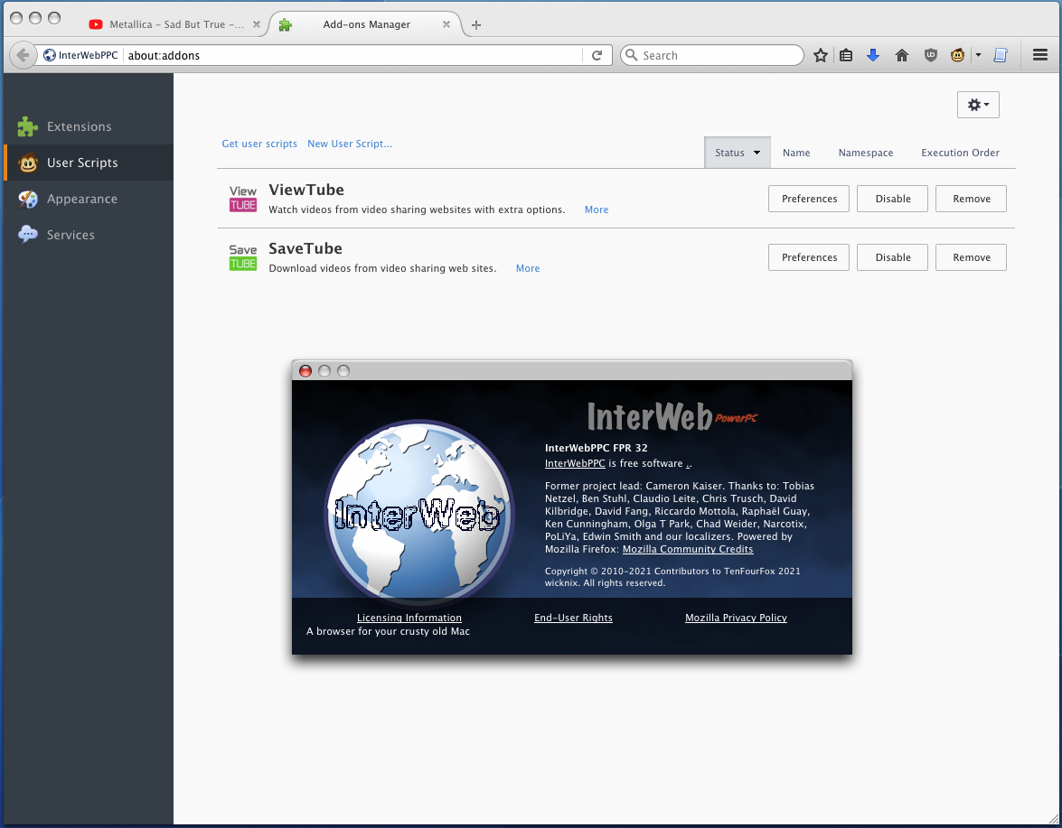Open SaveTube Preferences
The width and height of the screenshot is (1062, 828).
(809, 257)
